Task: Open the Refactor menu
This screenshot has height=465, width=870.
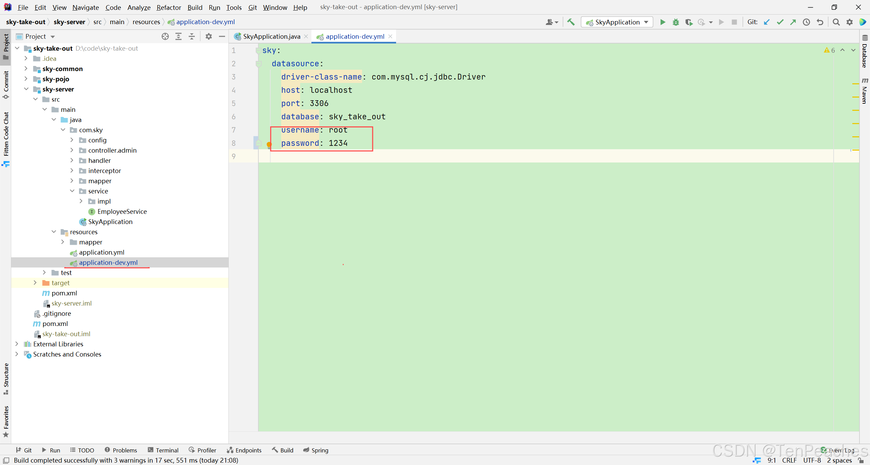Action: pos(169,7)
